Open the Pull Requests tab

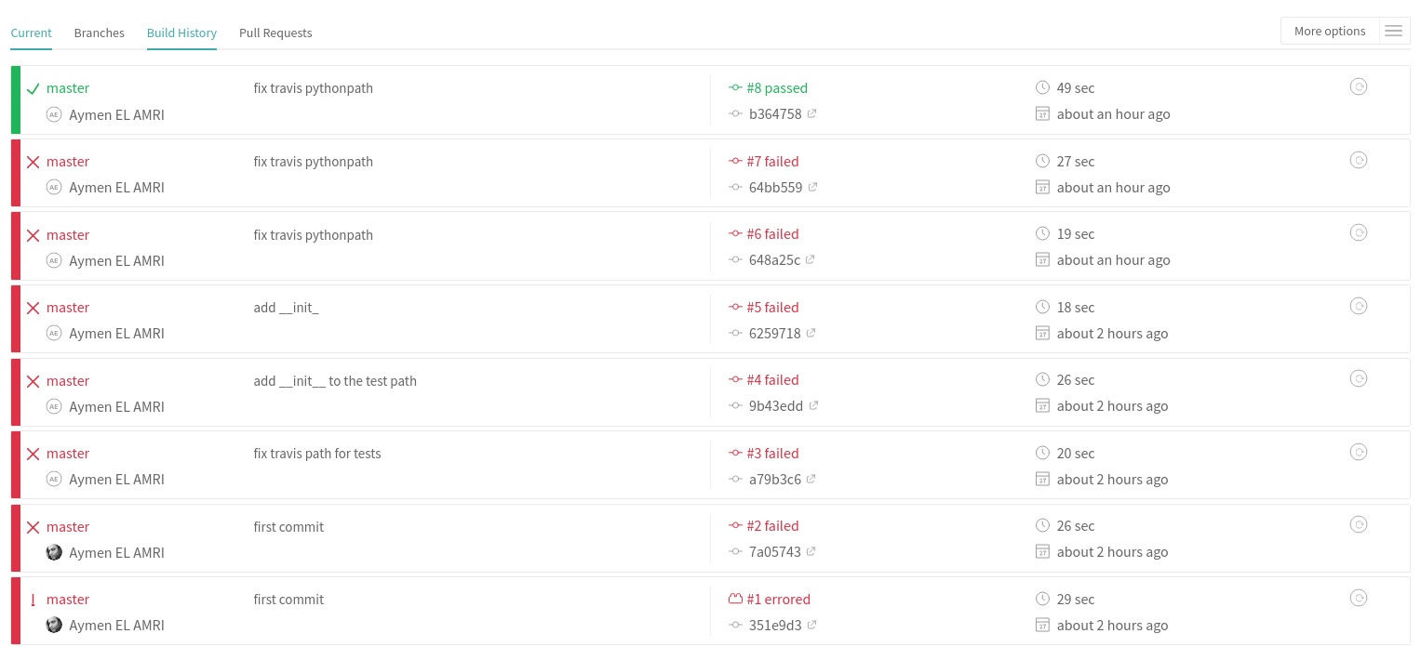275,33
